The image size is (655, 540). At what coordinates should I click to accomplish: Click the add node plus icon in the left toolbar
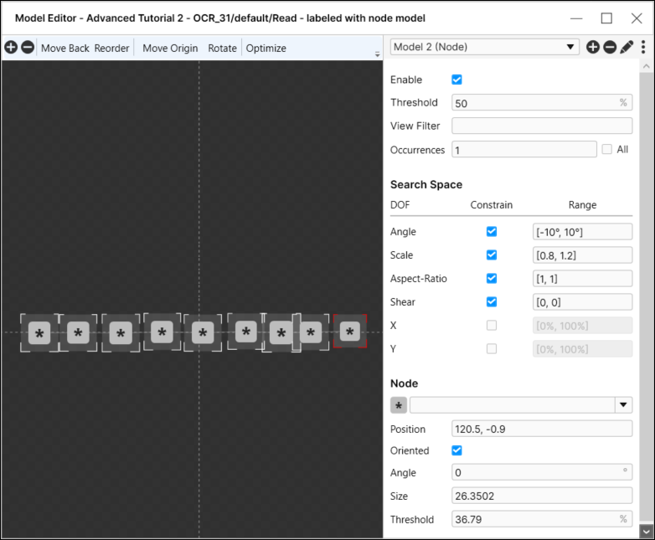click(x=11, y=47)
